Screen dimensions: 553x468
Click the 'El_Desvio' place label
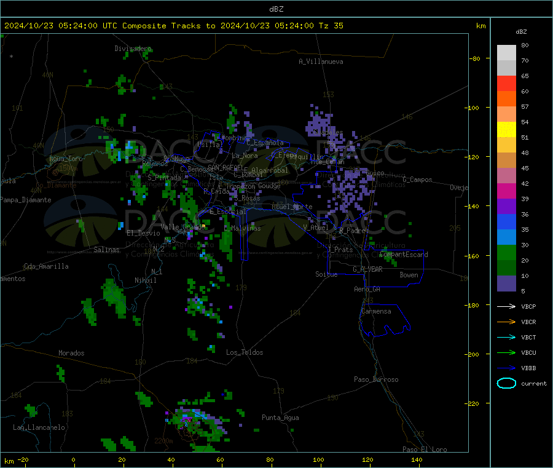(x=143, y=233)
